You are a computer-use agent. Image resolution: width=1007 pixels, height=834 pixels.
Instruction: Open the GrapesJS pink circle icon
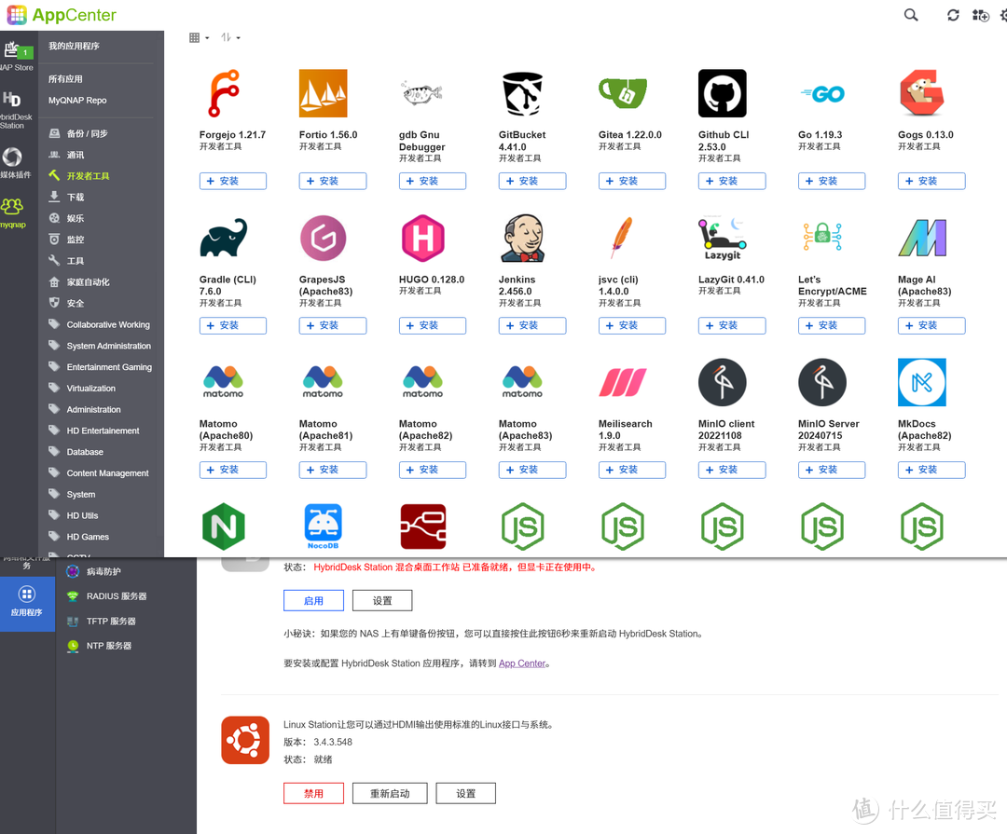point(323,239)
